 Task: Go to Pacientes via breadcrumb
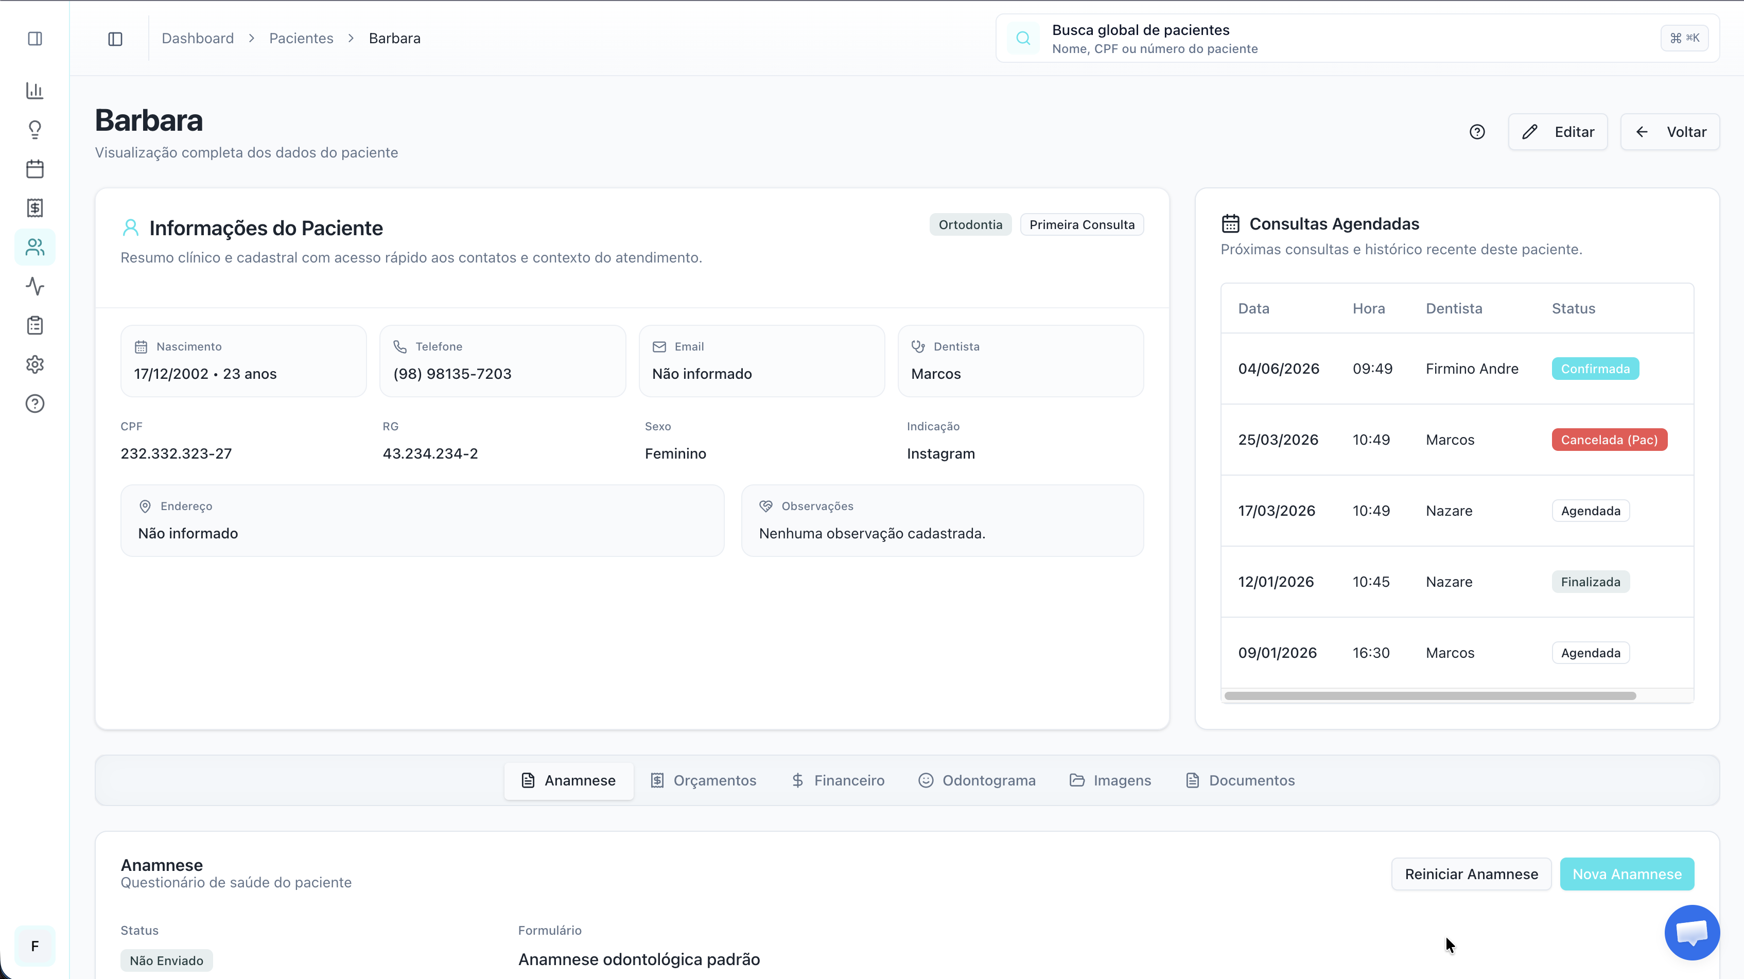point(301,39)
